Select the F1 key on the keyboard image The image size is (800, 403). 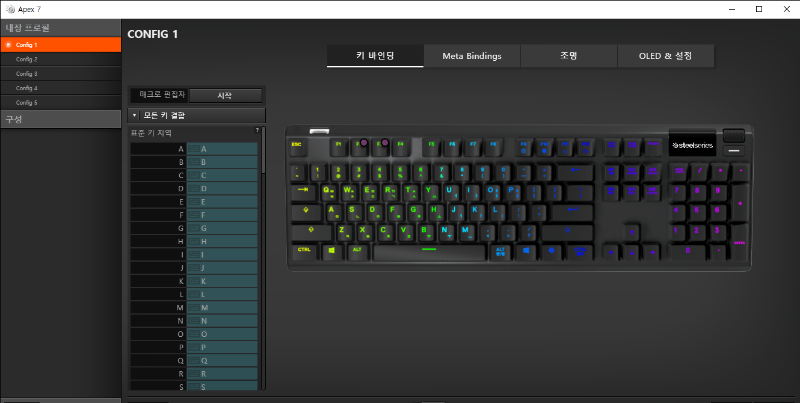point(338,146)
